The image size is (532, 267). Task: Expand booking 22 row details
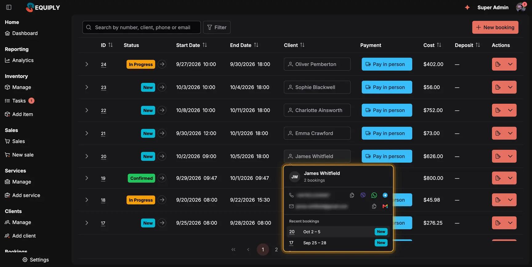(87, 110)
